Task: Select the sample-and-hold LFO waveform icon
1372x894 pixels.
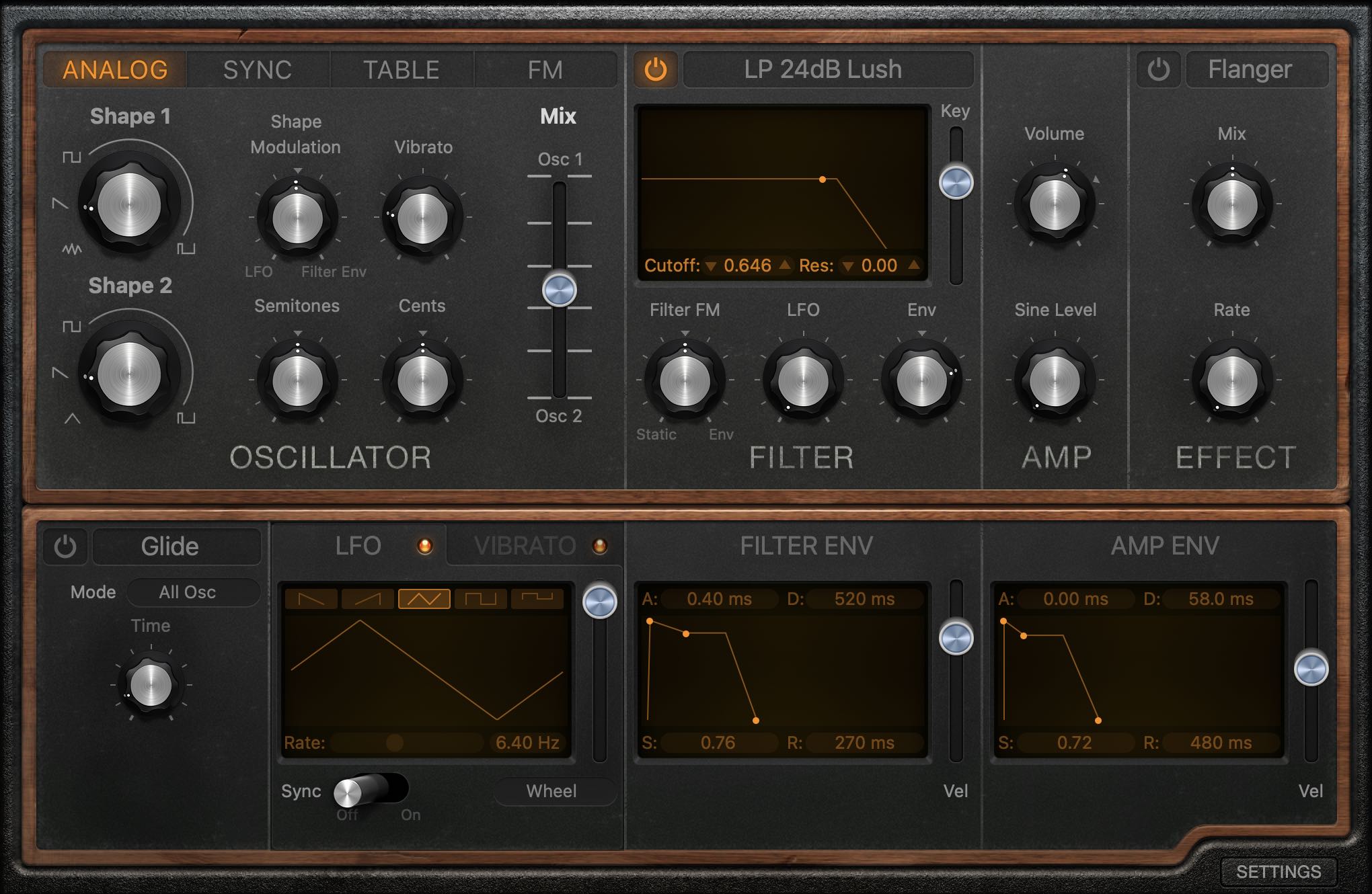Action: (x=537, y=598)
